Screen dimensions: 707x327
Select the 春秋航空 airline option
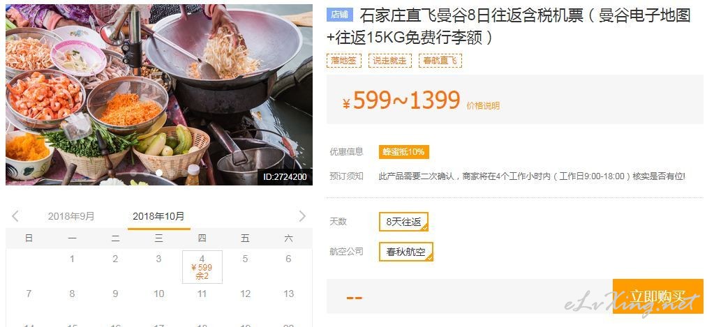[405, 252]
